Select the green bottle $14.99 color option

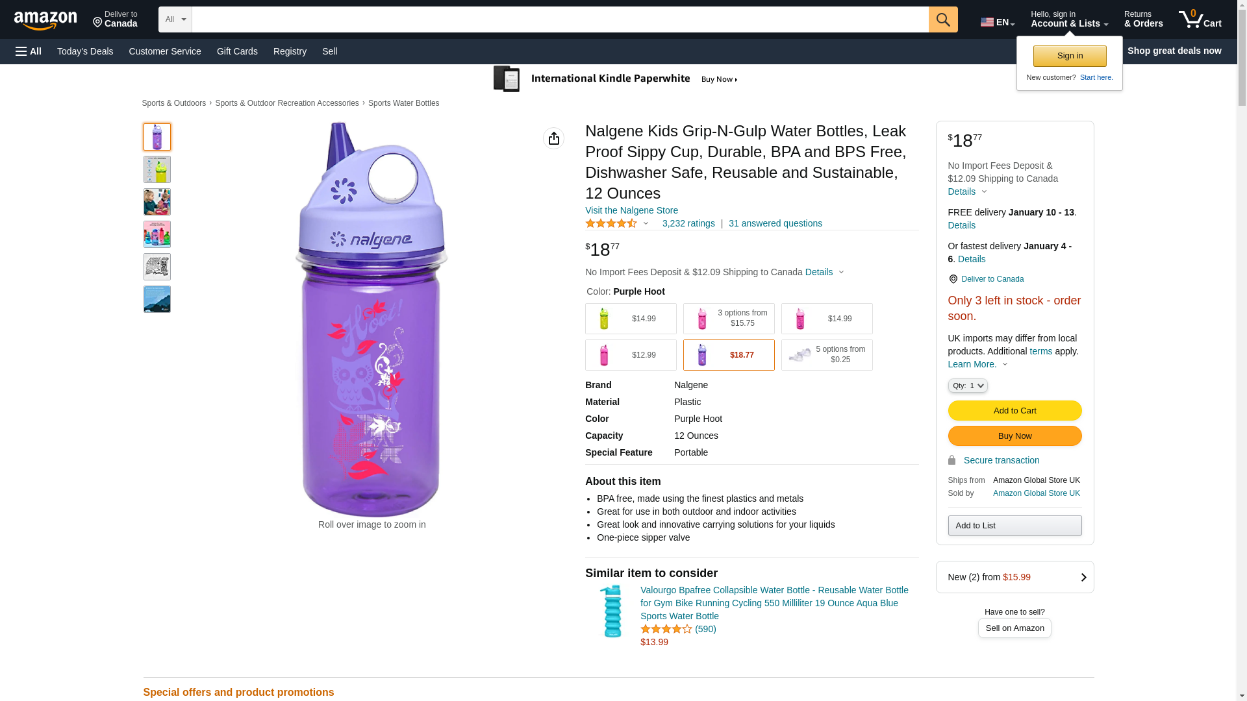point(630,319)
